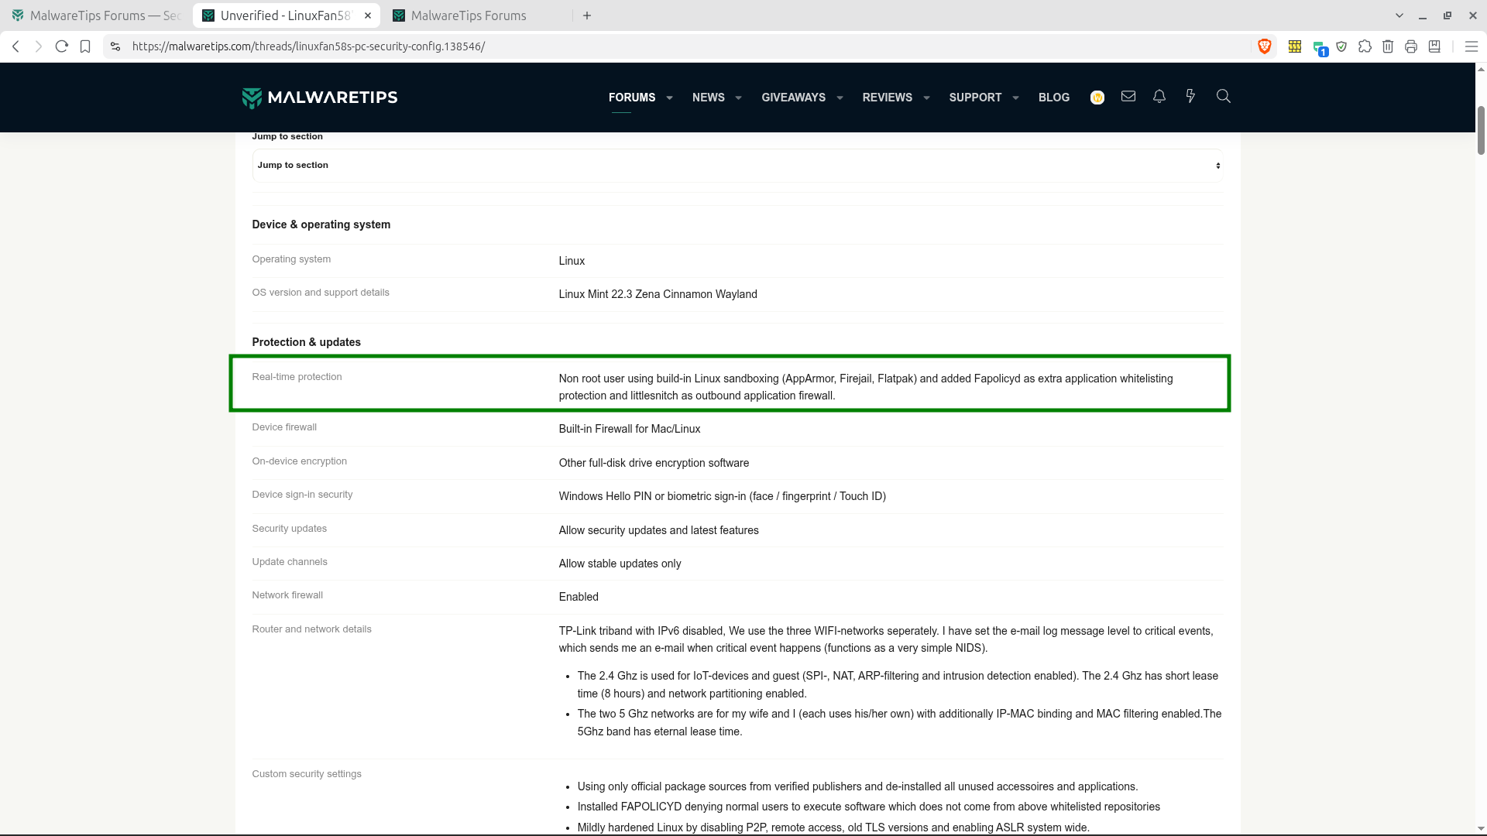Click the trash can extension icon

1388,46
